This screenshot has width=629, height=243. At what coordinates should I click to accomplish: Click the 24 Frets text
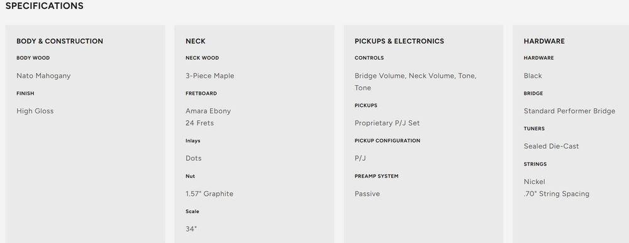[200, 123]
